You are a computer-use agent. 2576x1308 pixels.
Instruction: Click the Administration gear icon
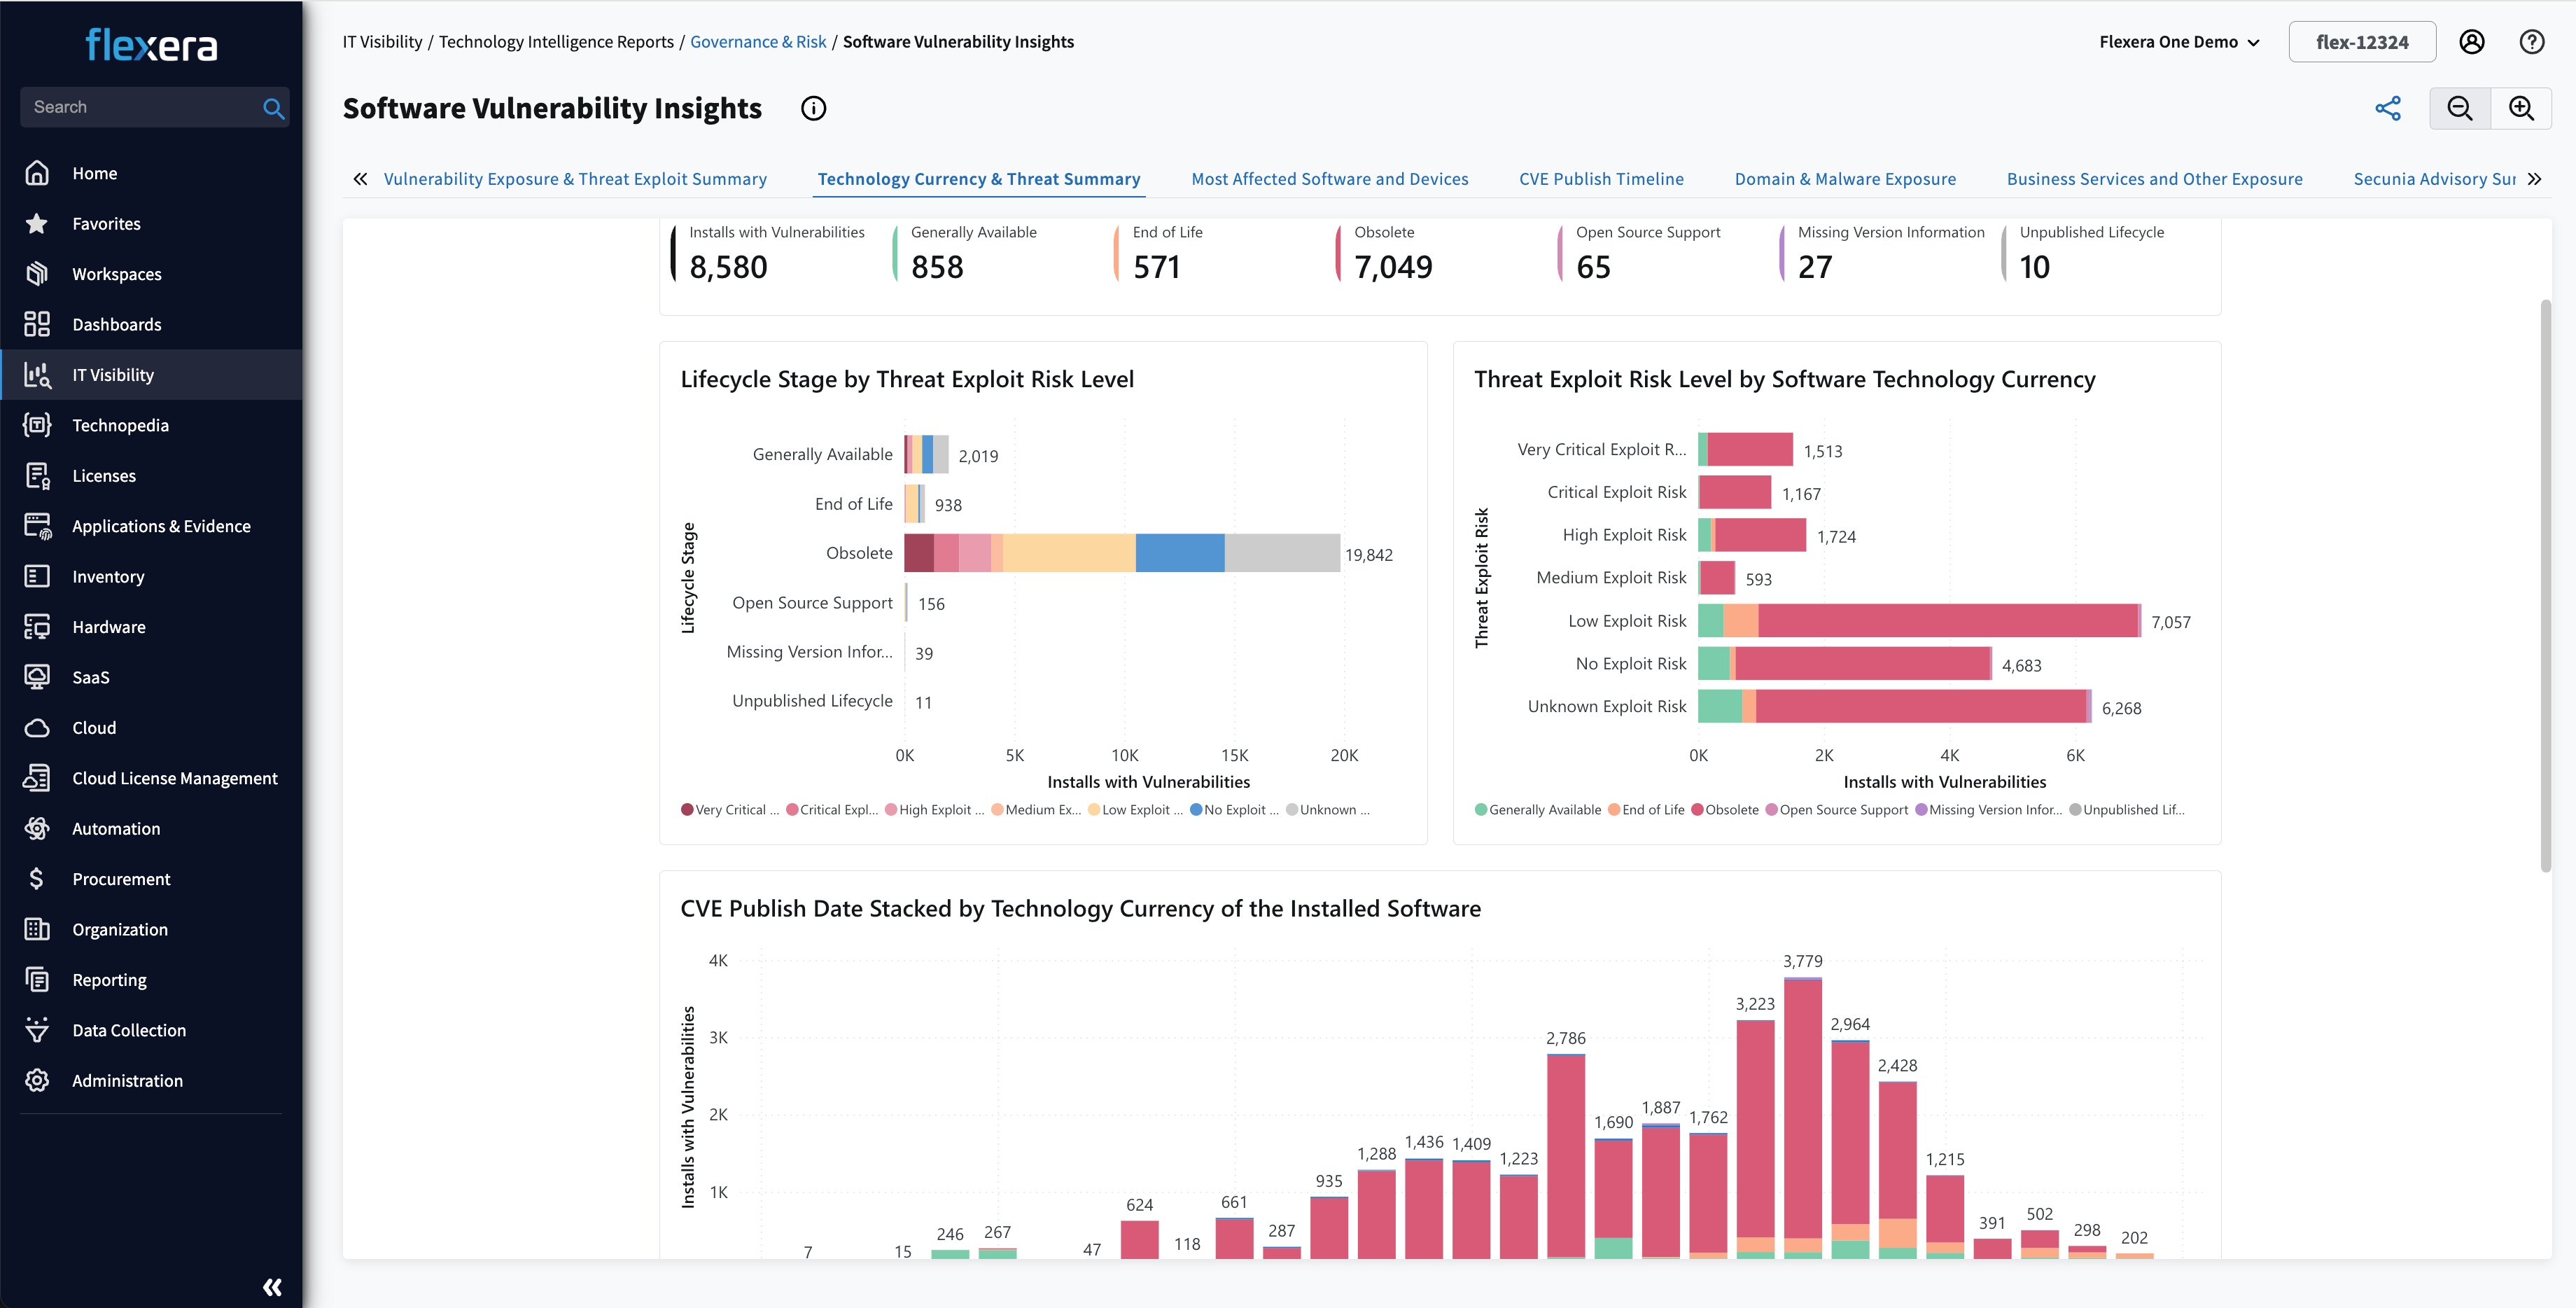pos(37,1081)
